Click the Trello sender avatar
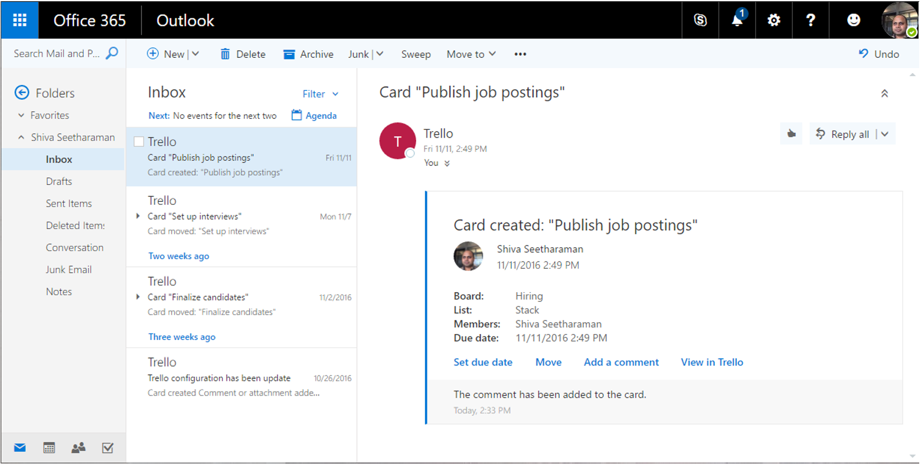 [x=397, y=140]
